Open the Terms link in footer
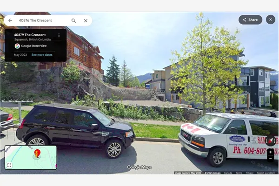The width and height of the screenshot is (279, 186). [239, 173]
